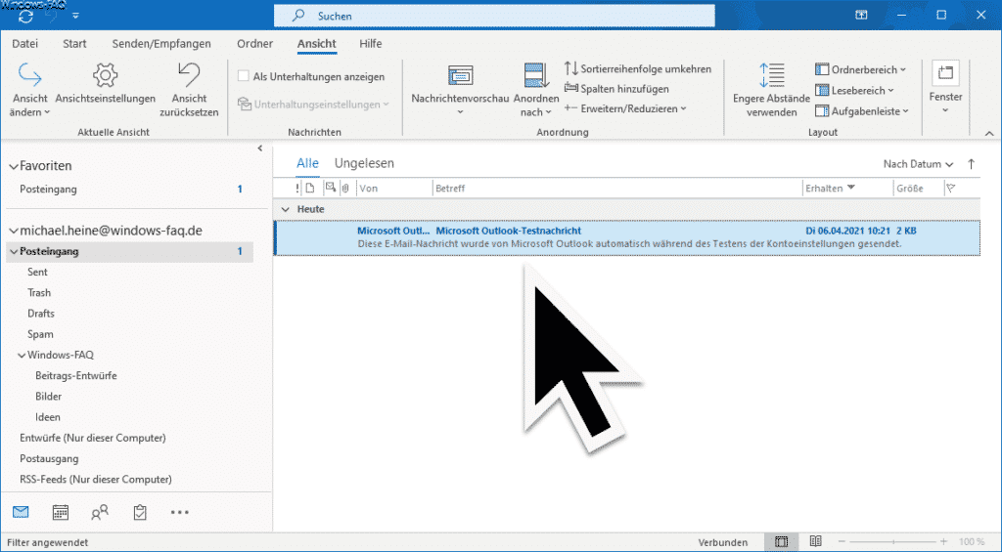Viewport: 1002px width, 552px height.
Task: Select the Bilder folder
Action: pyautogui.click(x=49, y=397)
